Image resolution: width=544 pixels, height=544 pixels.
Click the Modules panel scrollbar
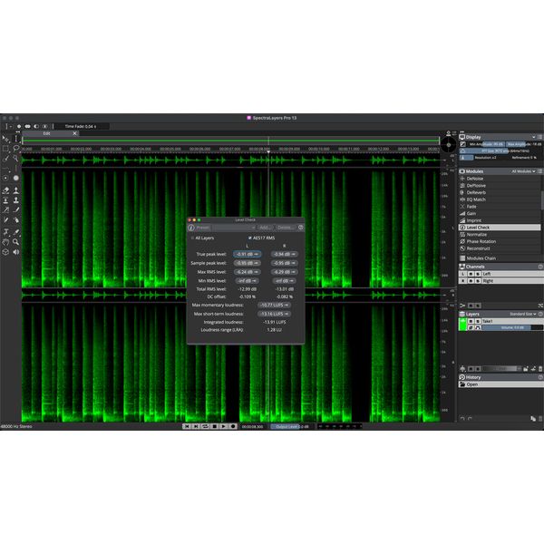pyautogui.click(x=542, y=199)
